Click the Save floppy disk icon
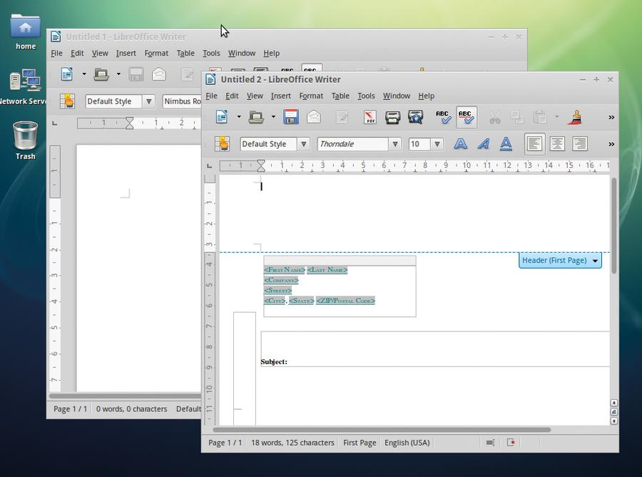 291,117
